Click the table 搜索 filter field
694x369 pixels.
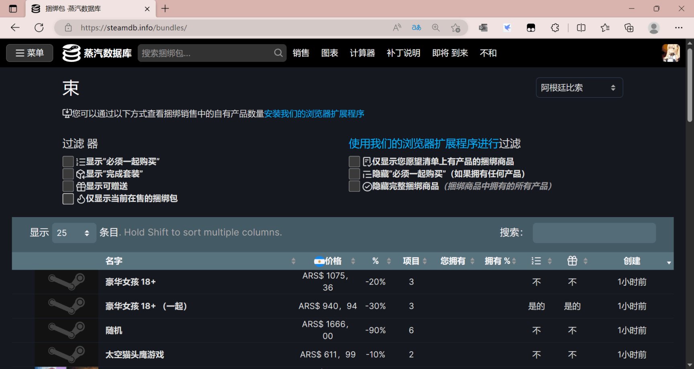594,233
